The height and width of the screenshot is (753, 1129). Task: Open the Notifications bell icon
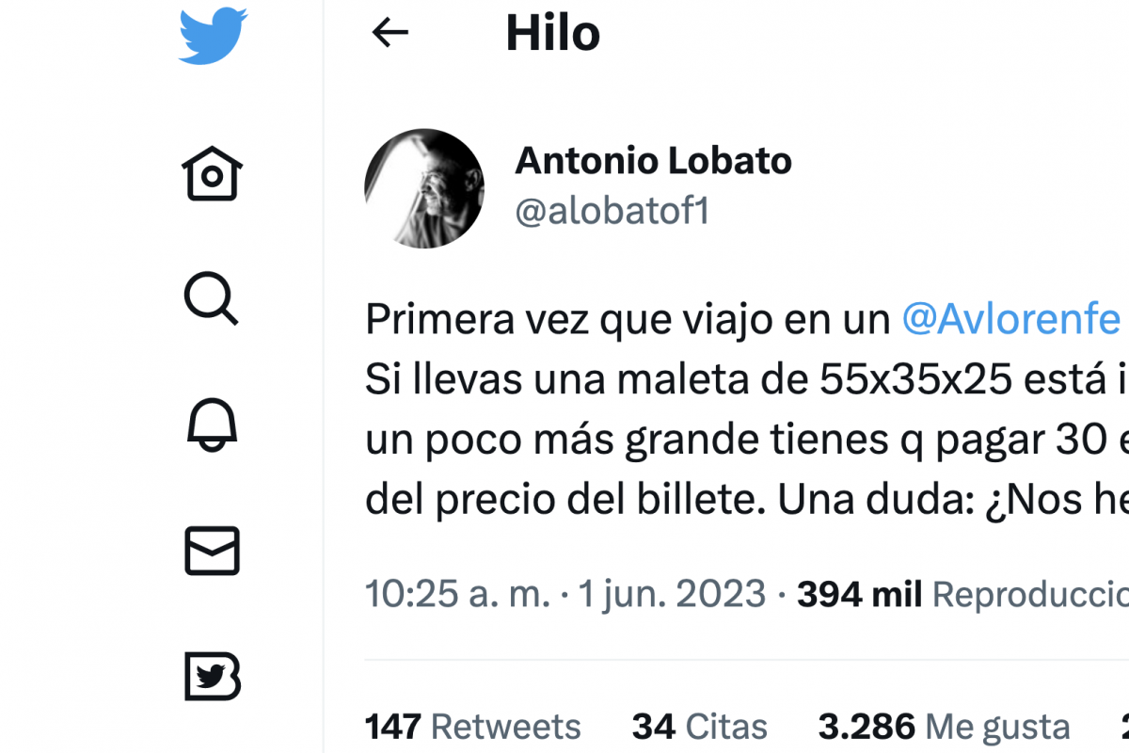tap(213, 425)
